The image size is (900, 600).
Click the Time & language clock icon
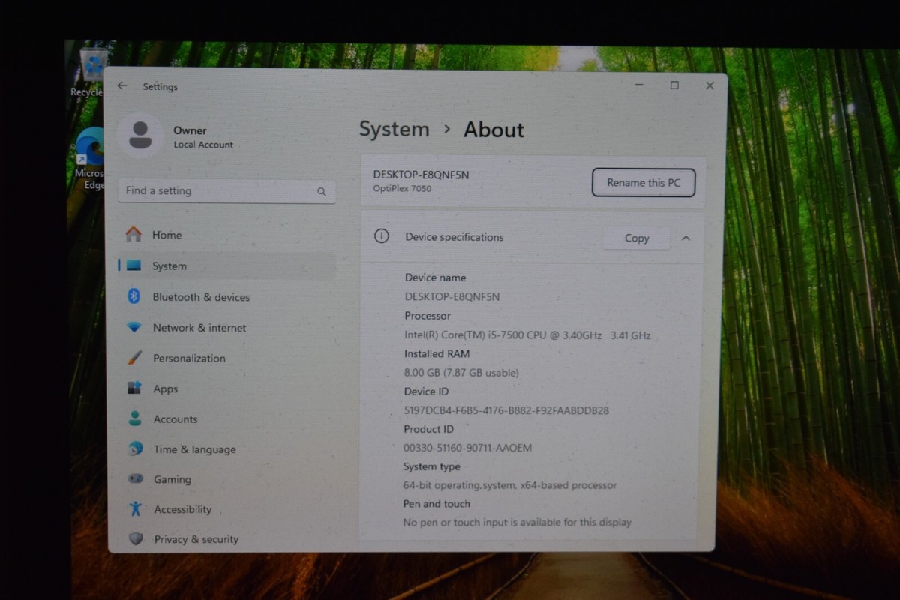point(135,448)
